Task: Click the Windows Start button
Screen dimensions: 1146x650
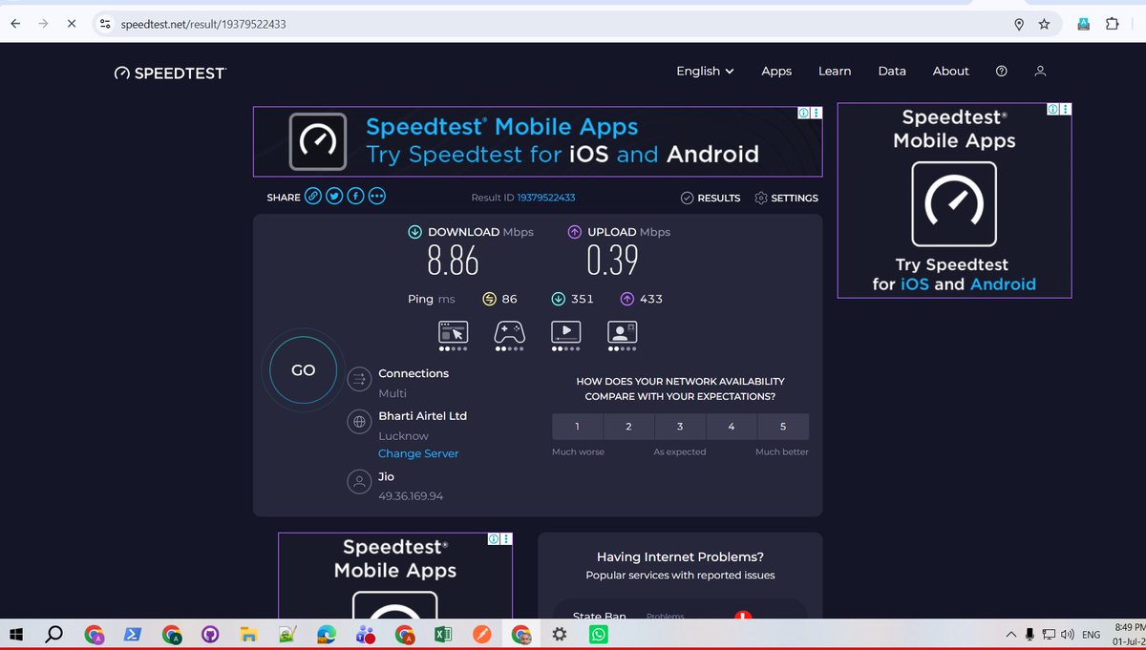Action: [x=16, y=634]
